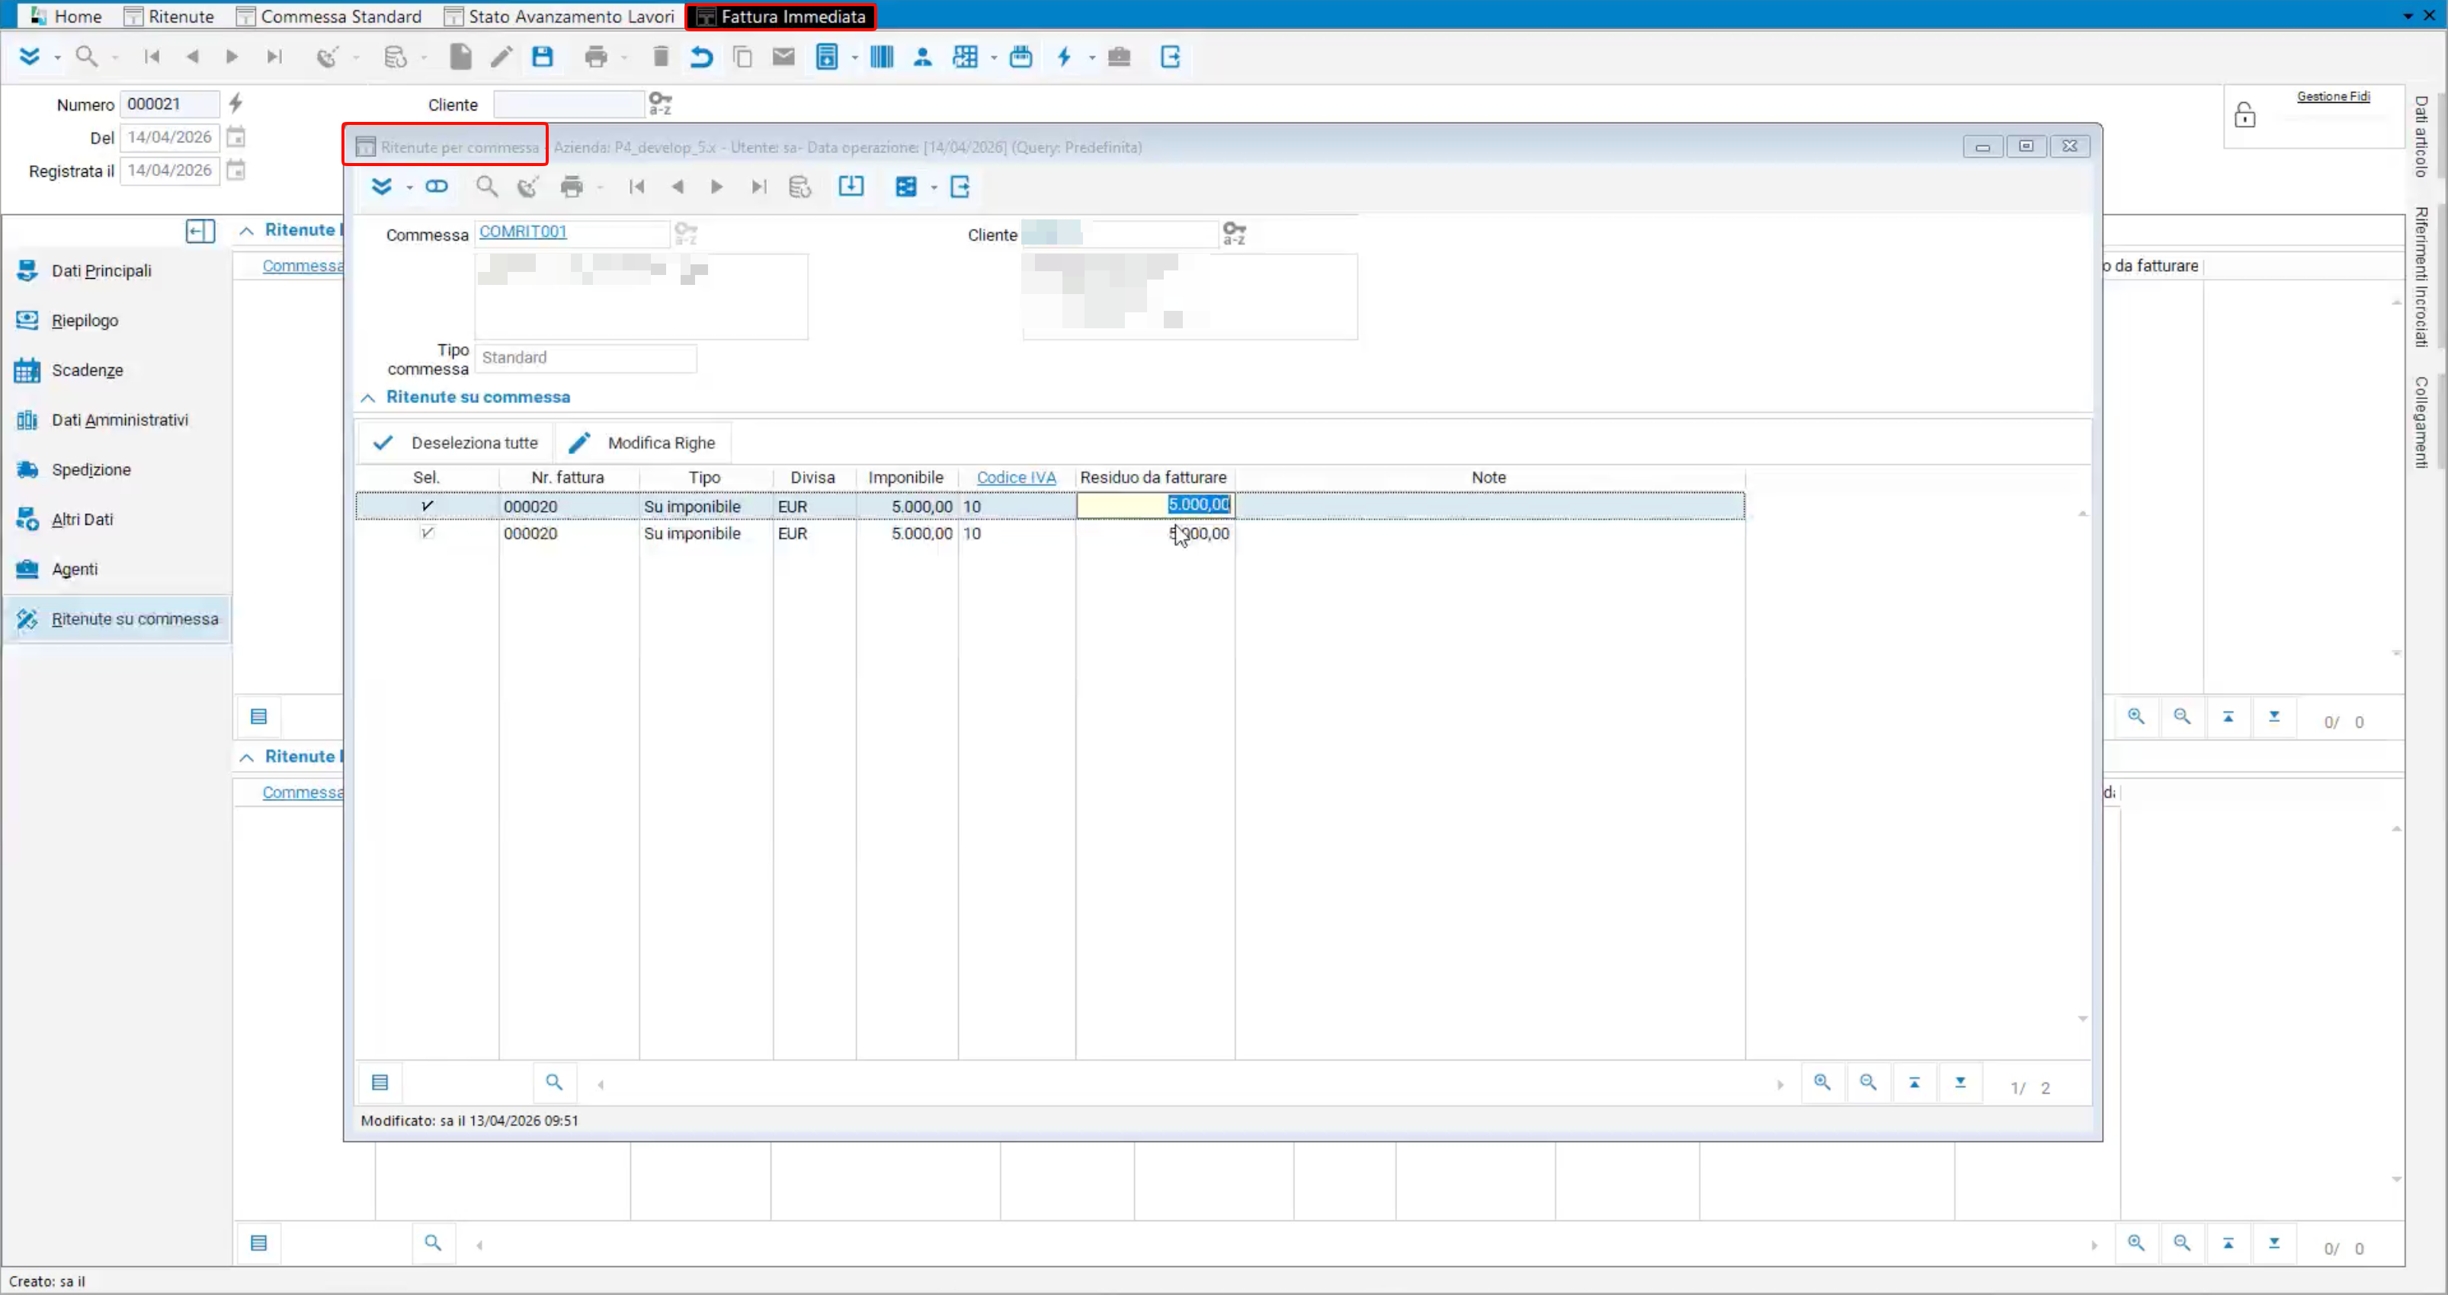This screenshot has height=1295, width=2448.
Task: Go to the next record in the Ritenute per commessa toolbar
Action: point(716,187)
